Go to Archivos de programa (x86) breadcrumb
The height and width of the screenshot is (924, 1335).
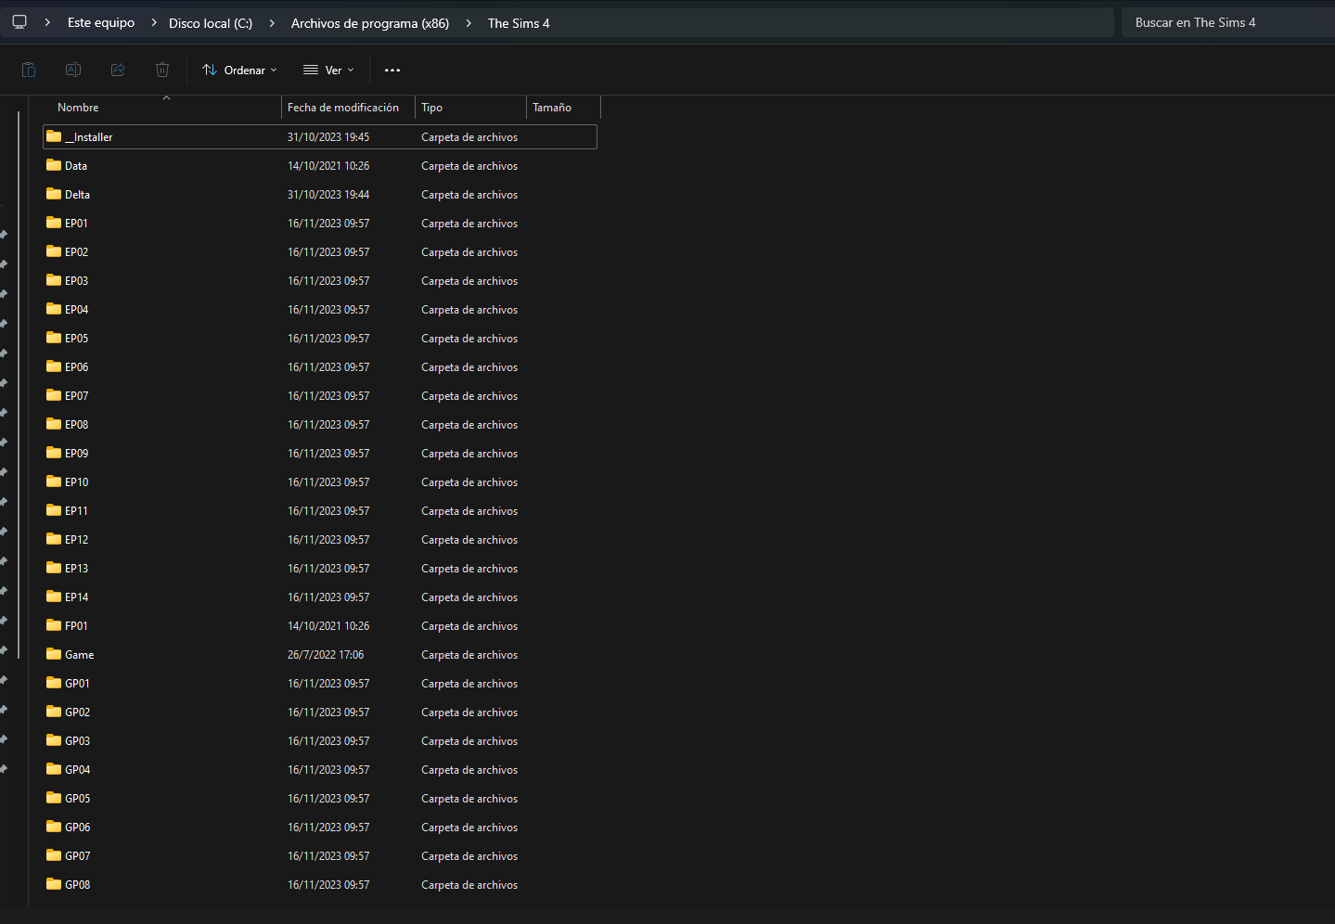coord(370,23)
